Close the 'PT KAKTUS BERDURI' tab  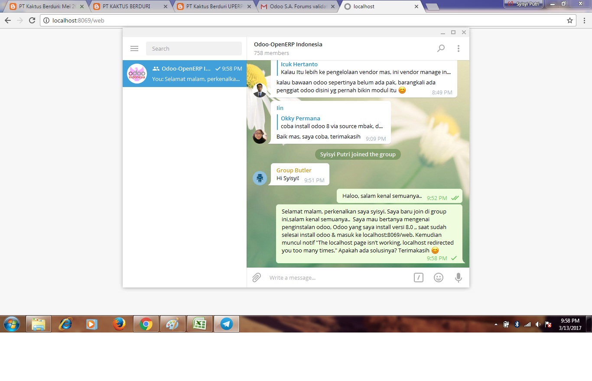click(x=165, y=6)
